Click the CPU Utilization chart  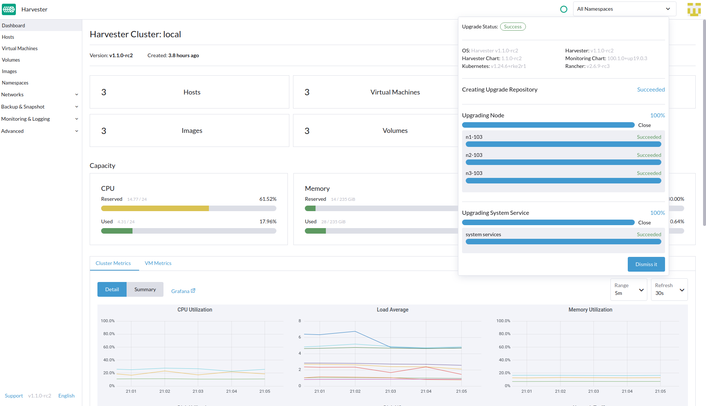(x=195, y=351)
